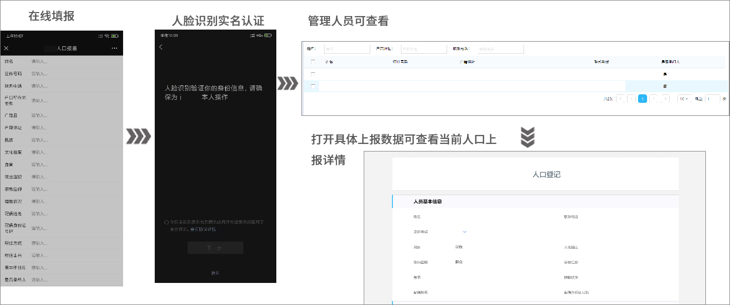Image resolution: width=730 pixels, height=305 pixels.
Task: Go to the first page in pagination
Action: coord(620,99)
